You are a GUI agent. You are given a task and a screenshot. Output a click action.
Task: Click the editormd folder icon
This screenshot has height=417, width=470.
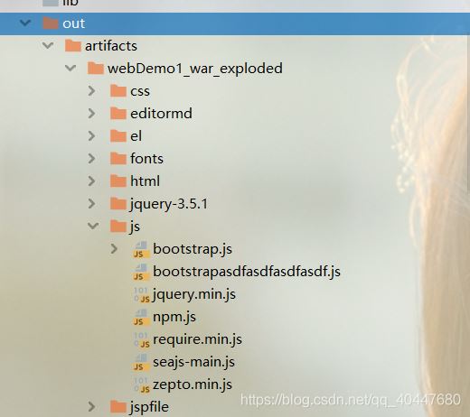tap(118, 114)
